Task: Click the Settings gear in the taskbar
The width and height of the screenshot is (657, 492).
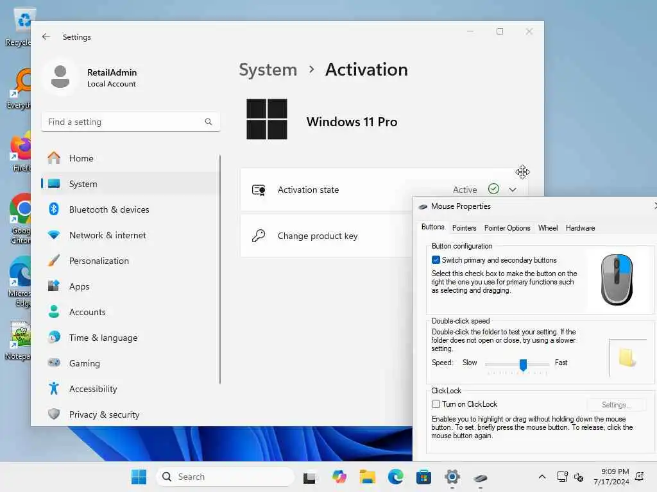Action: [452, 477]
